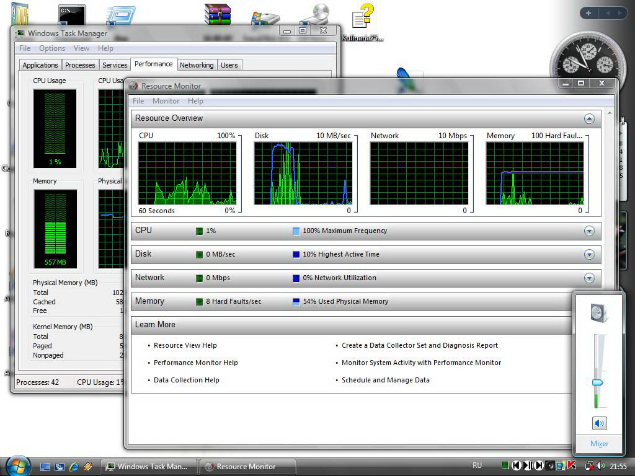This screenshot has width=635, height=476.
Task: Click the network tray icon with red X
Action: 590,466
